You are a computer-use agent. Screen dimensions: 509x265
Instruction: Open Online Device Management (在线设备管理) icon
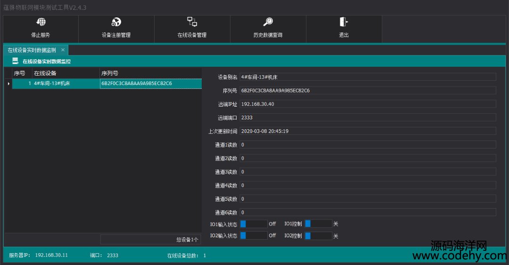tap(192, 22)
